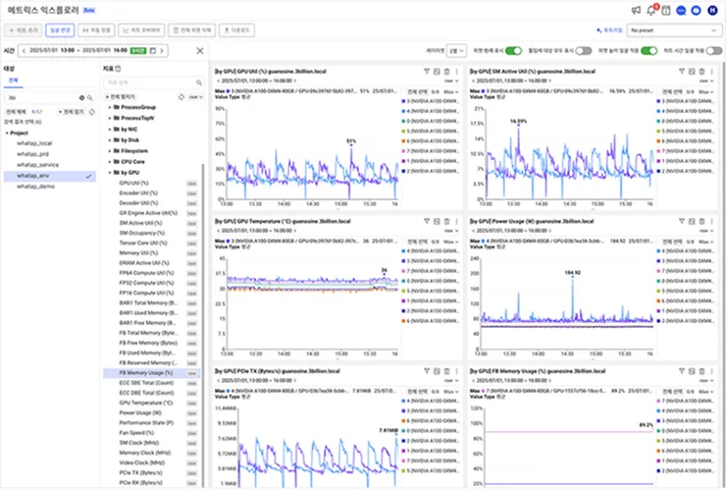Toggle the first green switch in options bar
This screenshot has width=726, height=489.
(x=513, y=50)
